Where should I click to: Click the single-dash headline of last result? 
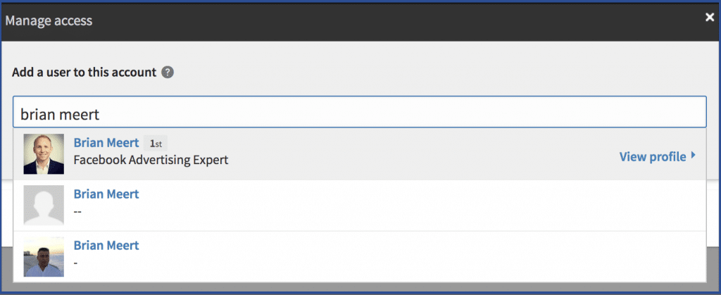[75, 264]
